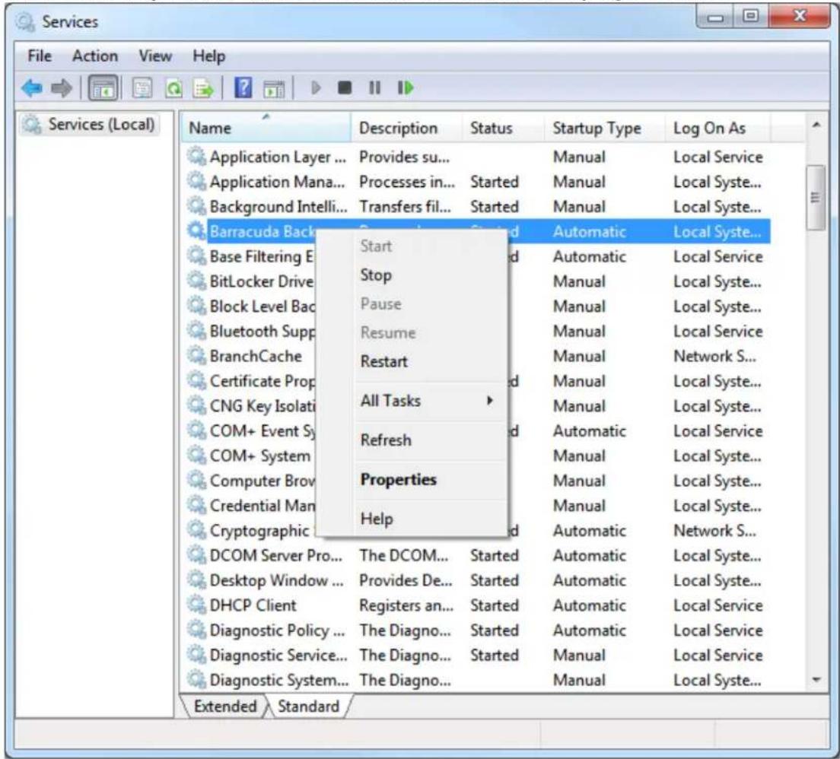The width and height of the screenshot is (840, 759).
Task: Select the BranchCache service row
Action: [x=479, y=356]
